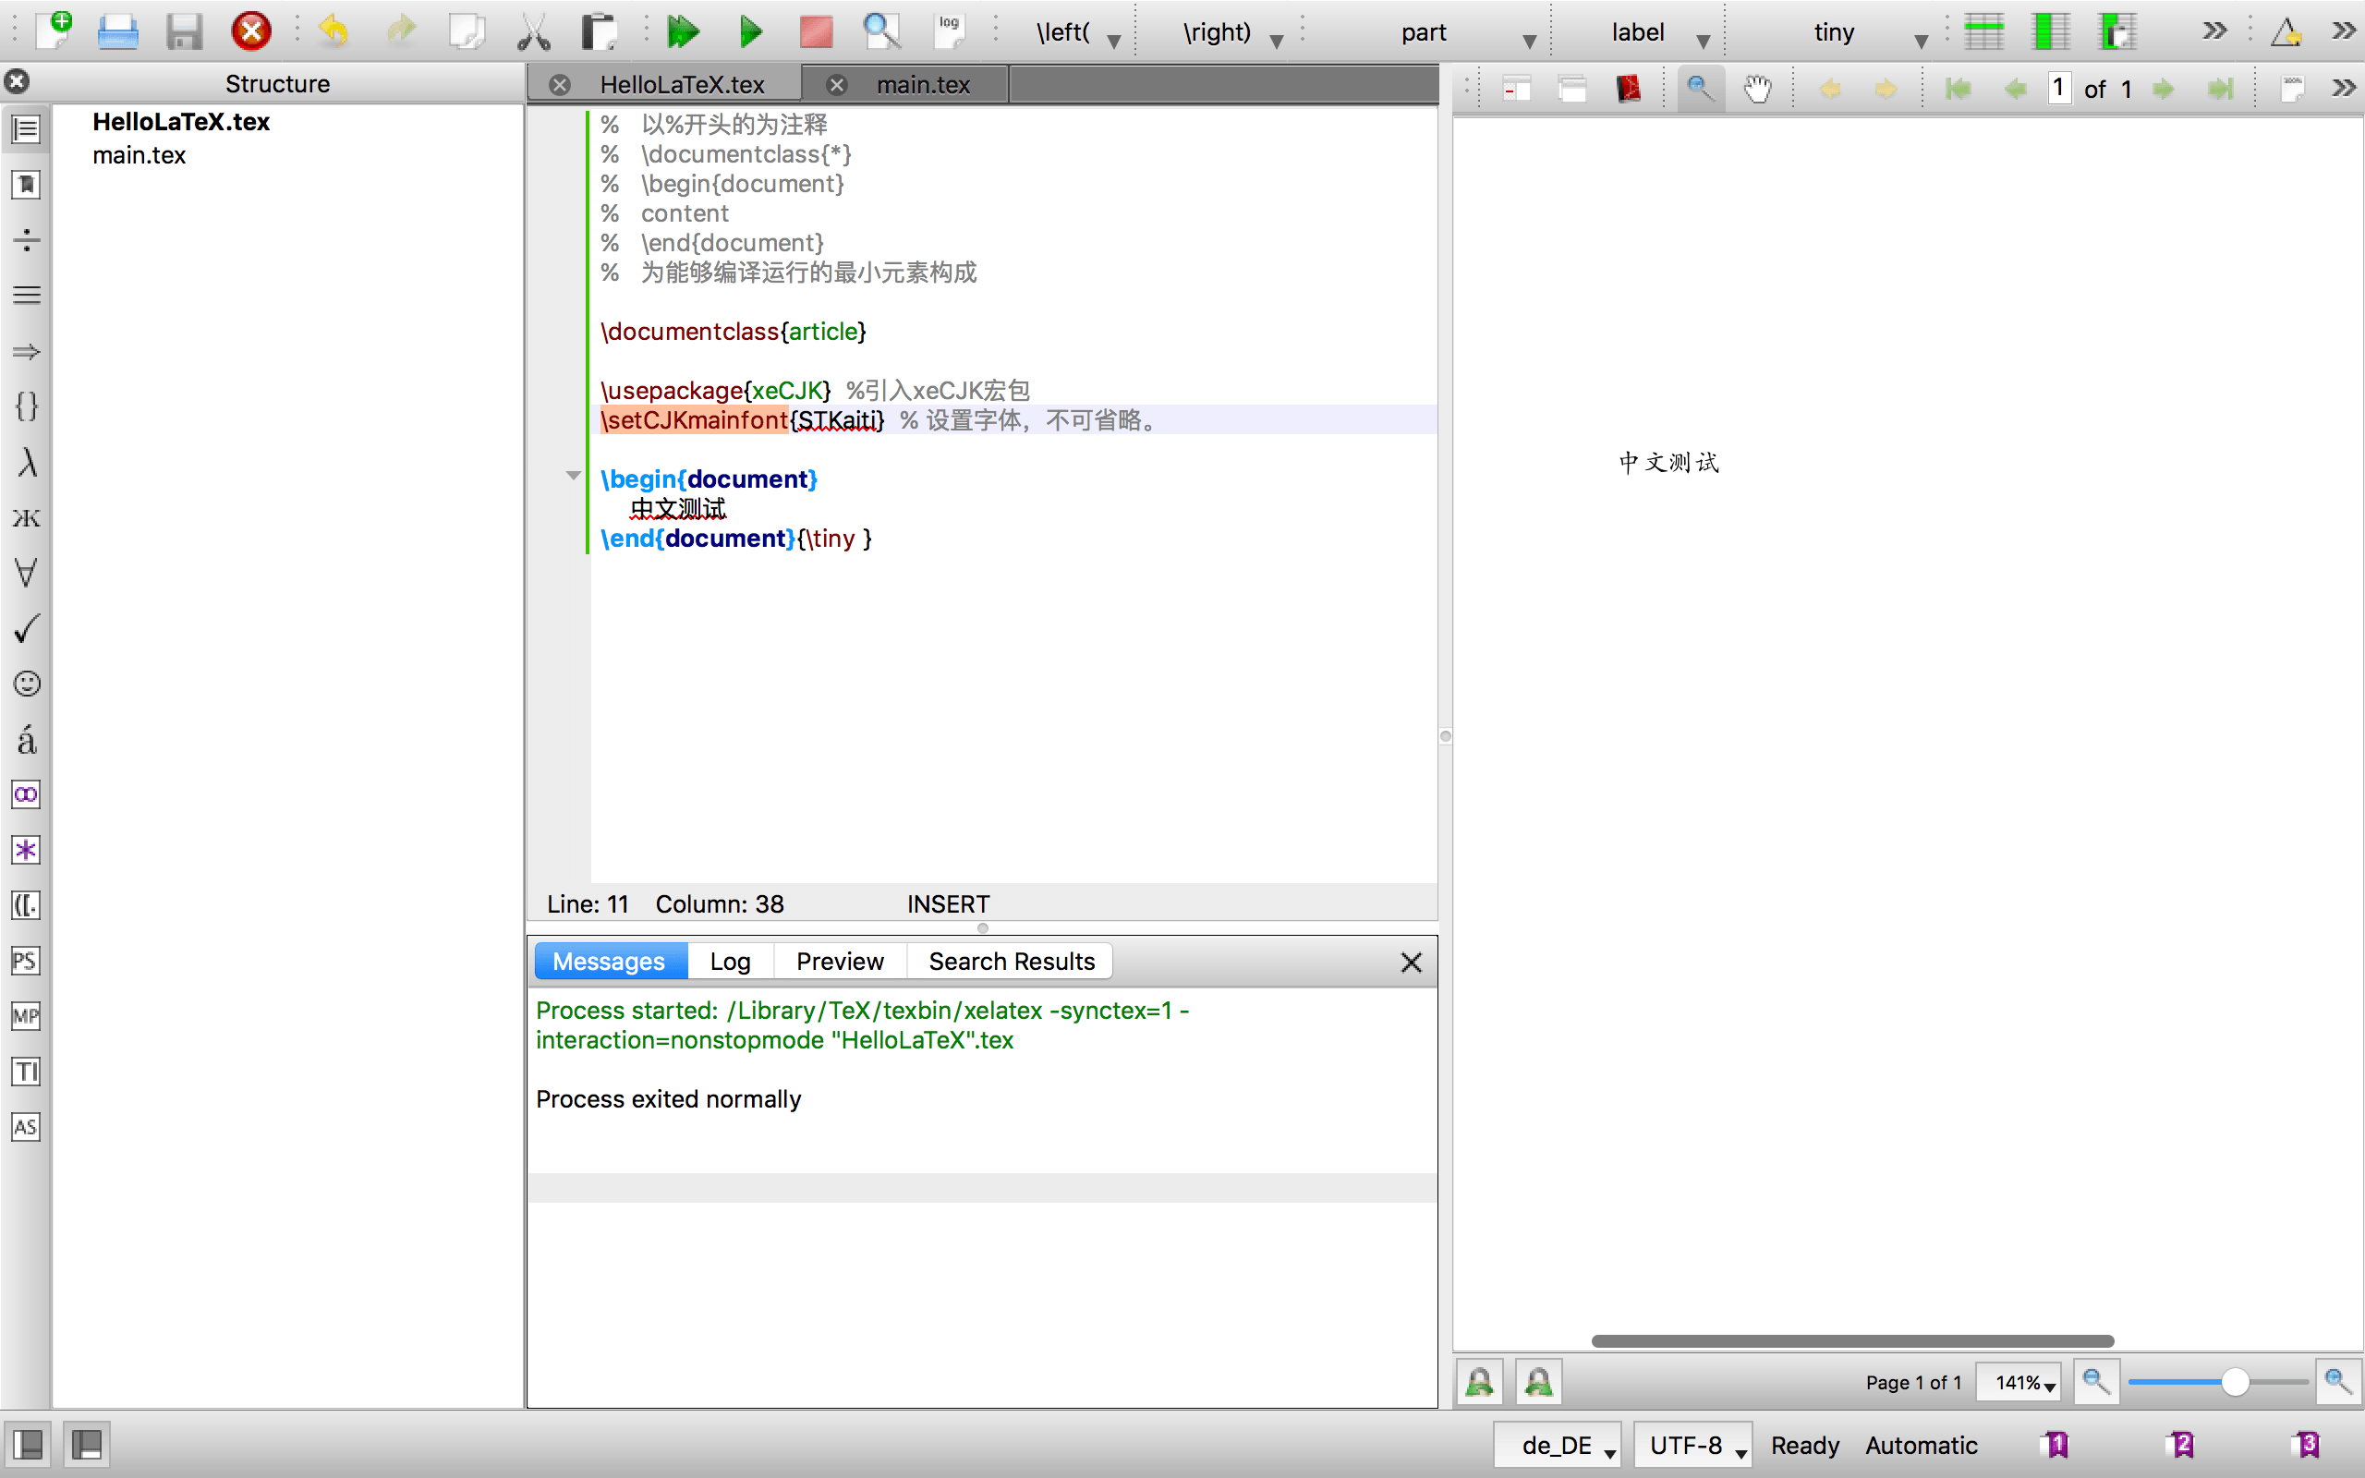Open delimiters symbols panel (braces icon)
2365x1478 pixels.
pyautogui.click(x=27, y=406)
